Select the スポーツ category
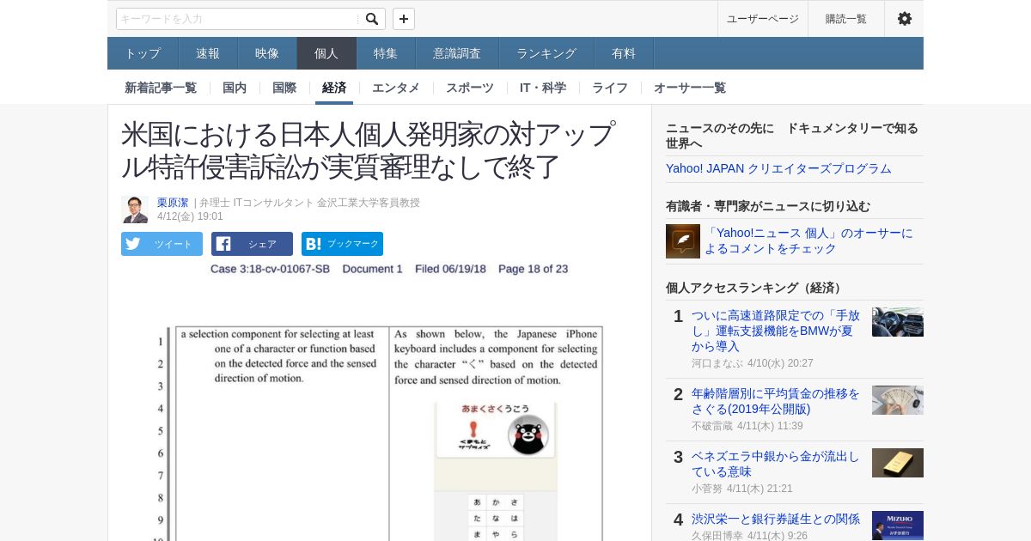The width and height of the screenshot is (1031, 541). tap(470, 88)
